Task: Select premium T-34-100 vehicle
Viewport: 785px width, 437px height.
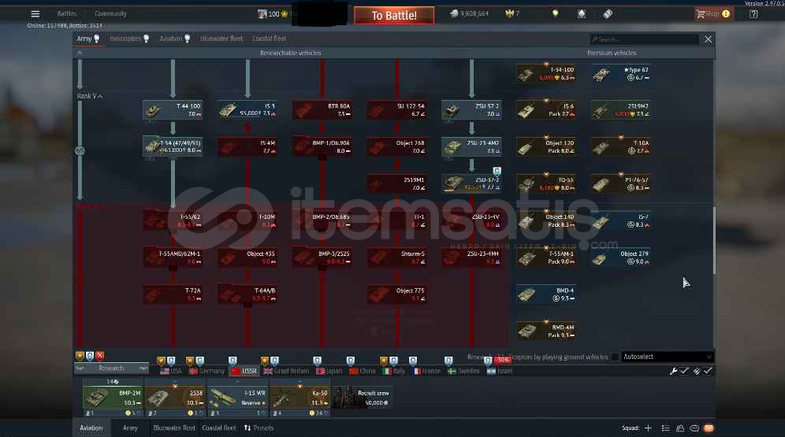Action: pos(546,73)
